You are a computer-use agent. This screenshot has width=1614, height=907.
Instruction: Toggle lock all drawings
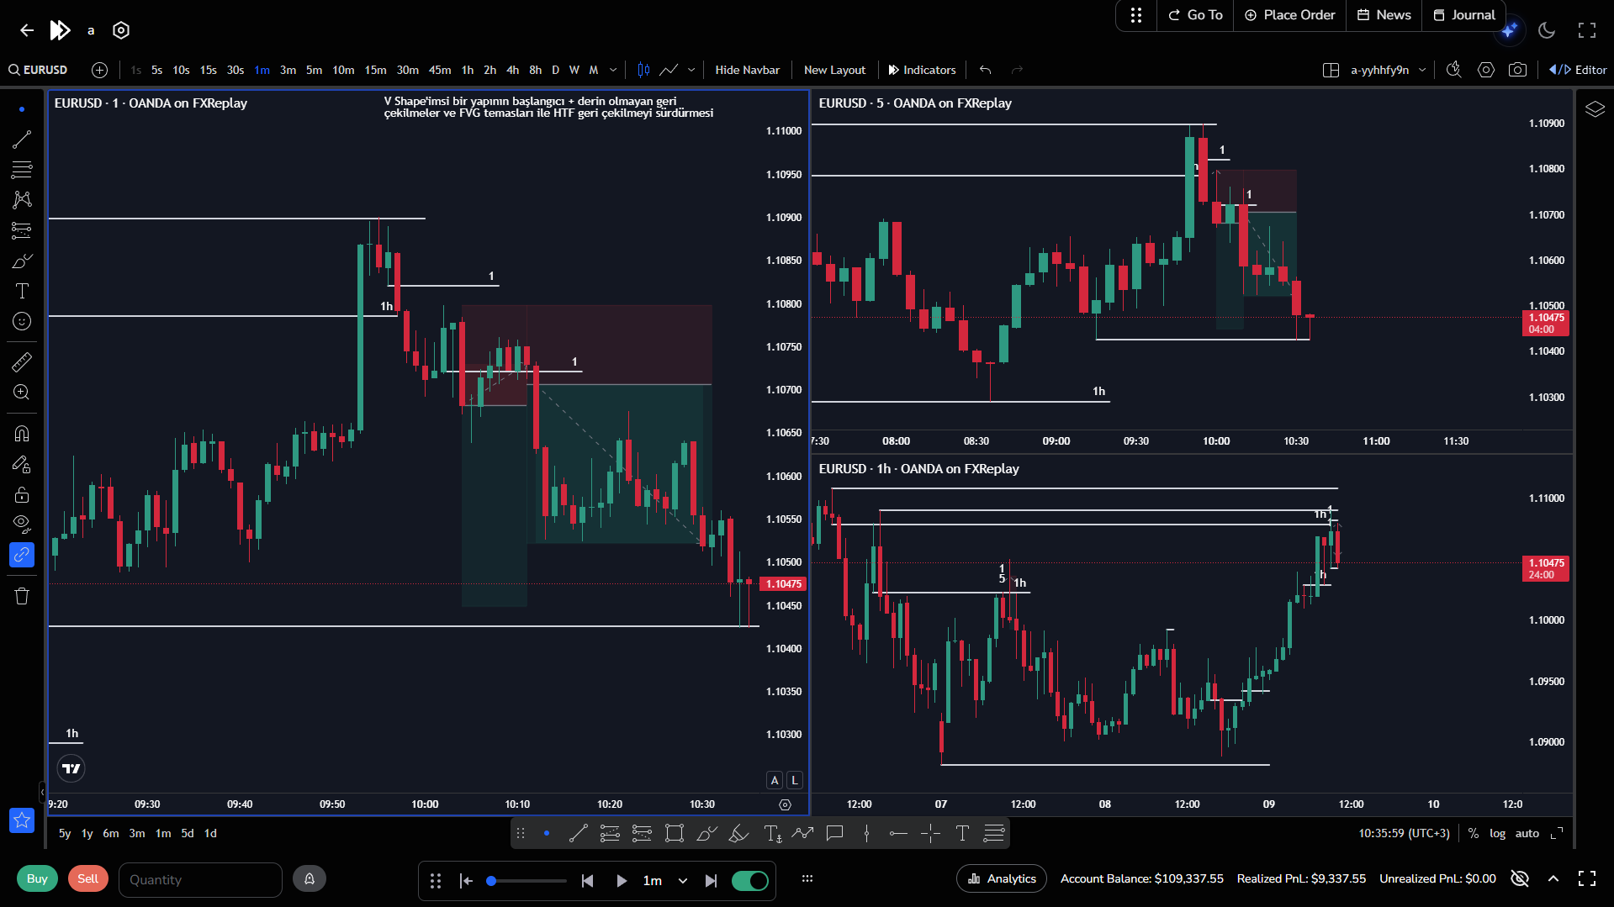click(x=22, y=494)
